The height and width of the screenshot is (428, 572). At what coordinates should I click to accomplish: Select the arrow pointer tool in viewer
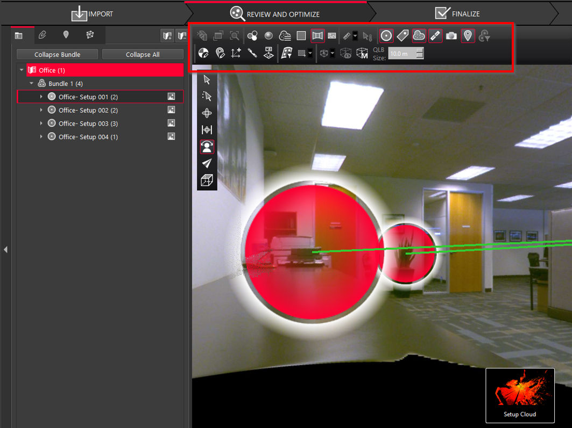point(207,79)
